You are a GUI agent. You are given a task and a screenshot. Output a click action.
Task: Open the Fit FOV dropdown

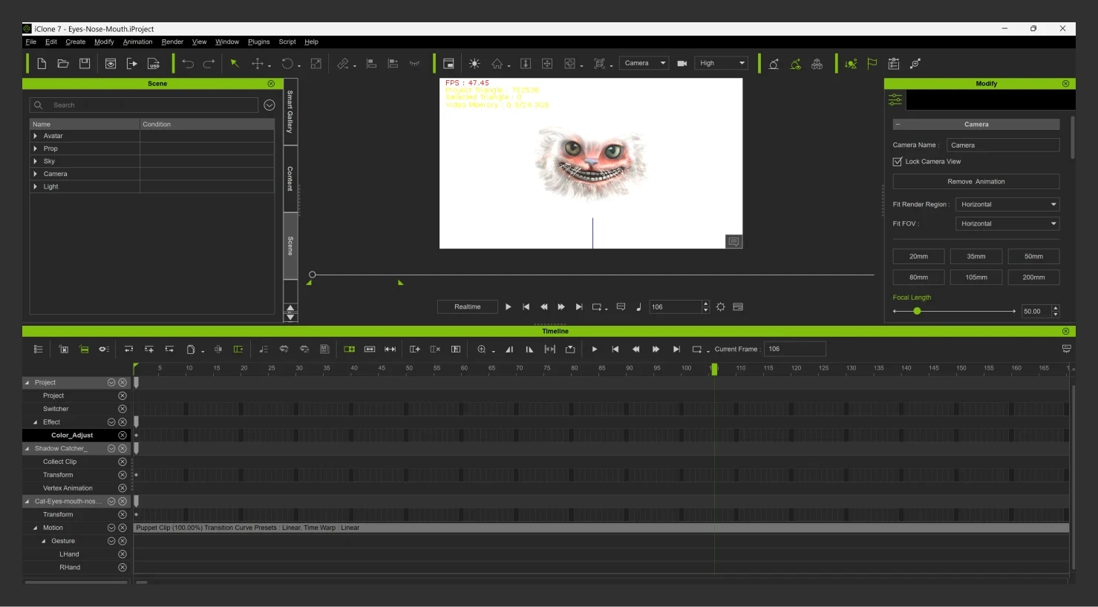click(1007, 223)
